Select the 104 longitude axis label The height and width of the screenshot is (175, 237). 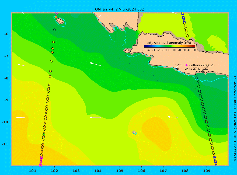click(98, 171)
